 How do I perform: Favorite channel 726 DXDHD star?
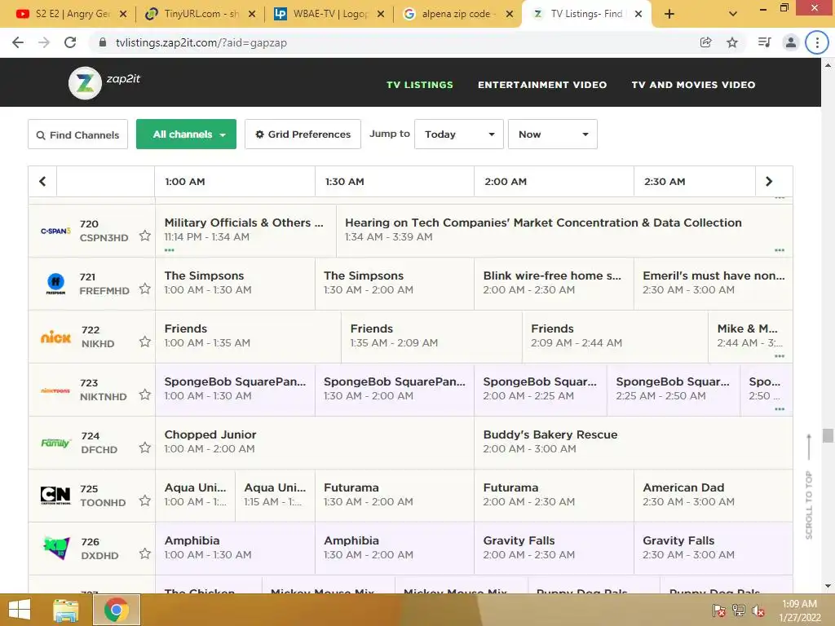point(145,553)
